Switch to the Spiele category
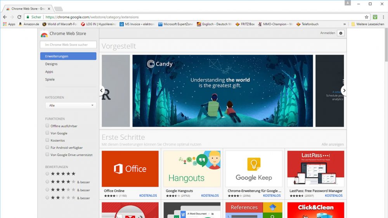This screenshot has height=218, width=388. pyautogui.click(x=50, y=79)
